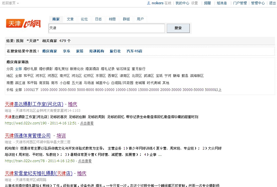This screenshot has height=187, width=277.
Task: Select the 滨江道 business area
Action: pos(20,83)
